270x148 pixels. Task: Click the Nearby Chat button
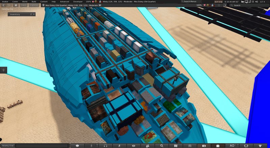(x=8, y=146)
